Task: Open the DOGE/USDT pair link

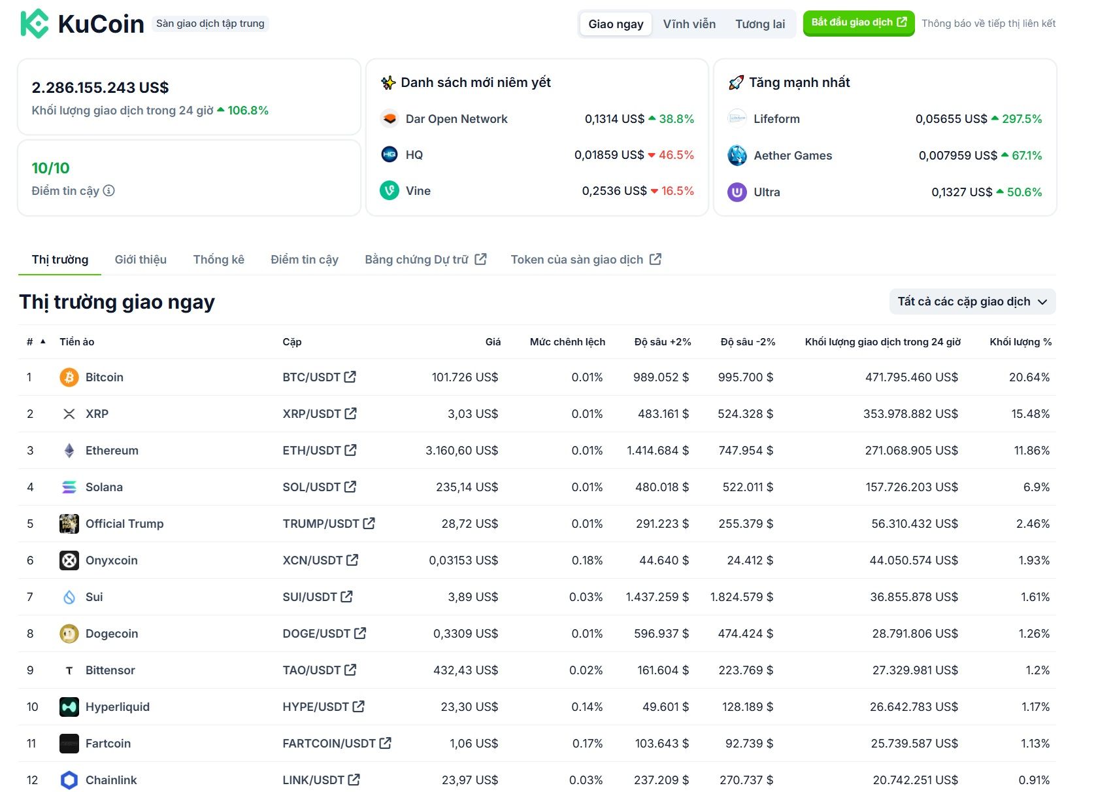Action: [324, 634]
